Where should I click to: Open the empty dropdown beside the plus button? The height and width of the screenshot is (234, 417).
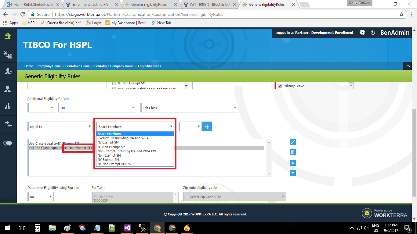[x=190, y=126]
